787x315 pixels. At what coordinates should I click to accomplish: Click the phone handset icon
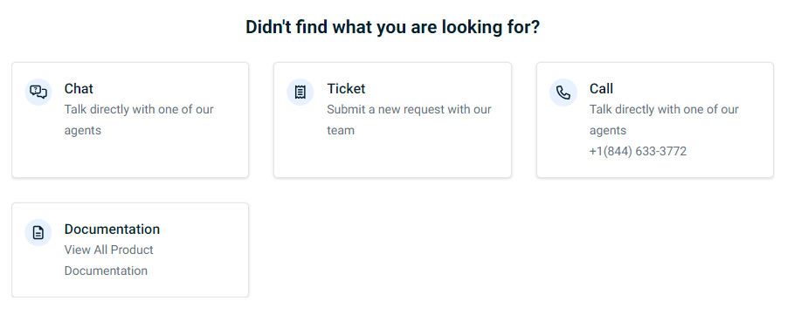click(x=563, y=92)
